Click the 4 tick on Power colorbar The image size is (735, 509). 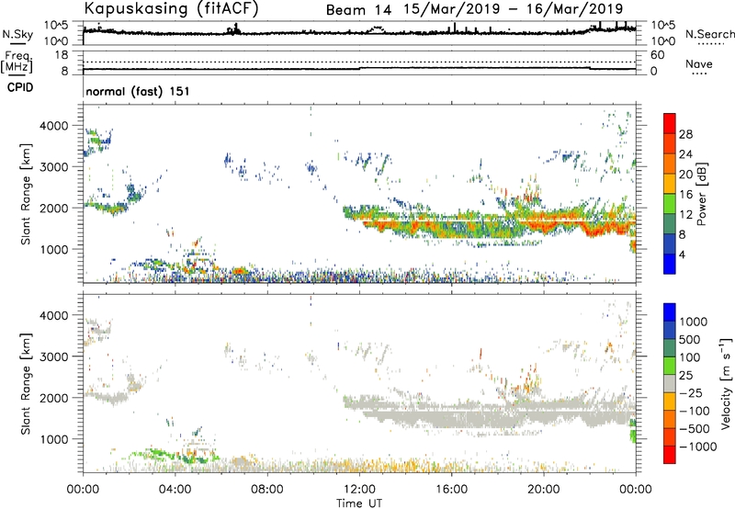pyautogui.click(x=683, y=254)
